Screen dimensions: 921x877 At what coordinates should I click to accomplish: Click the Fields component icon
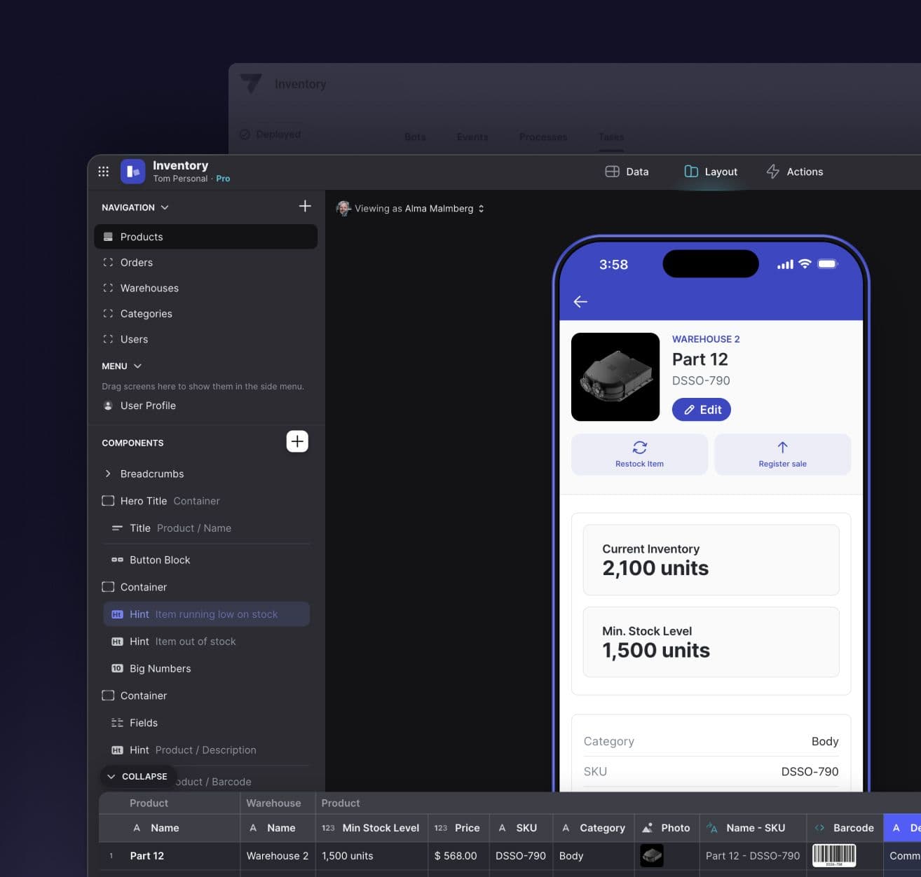[x=117, y=723]
